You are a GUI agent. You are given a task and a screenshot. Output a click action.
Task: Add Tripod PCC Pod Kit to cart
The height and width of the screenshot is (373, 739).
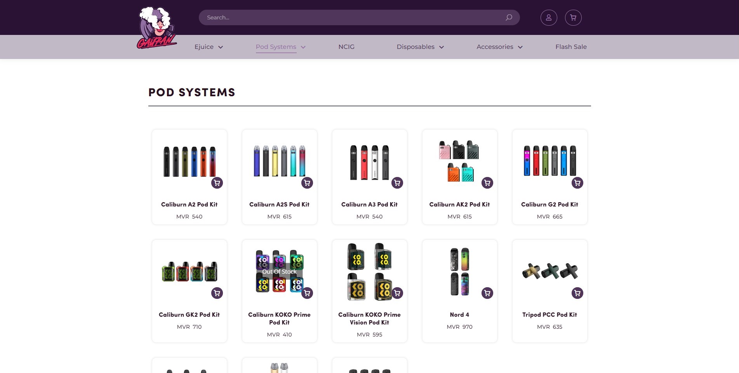coord(577,293)
